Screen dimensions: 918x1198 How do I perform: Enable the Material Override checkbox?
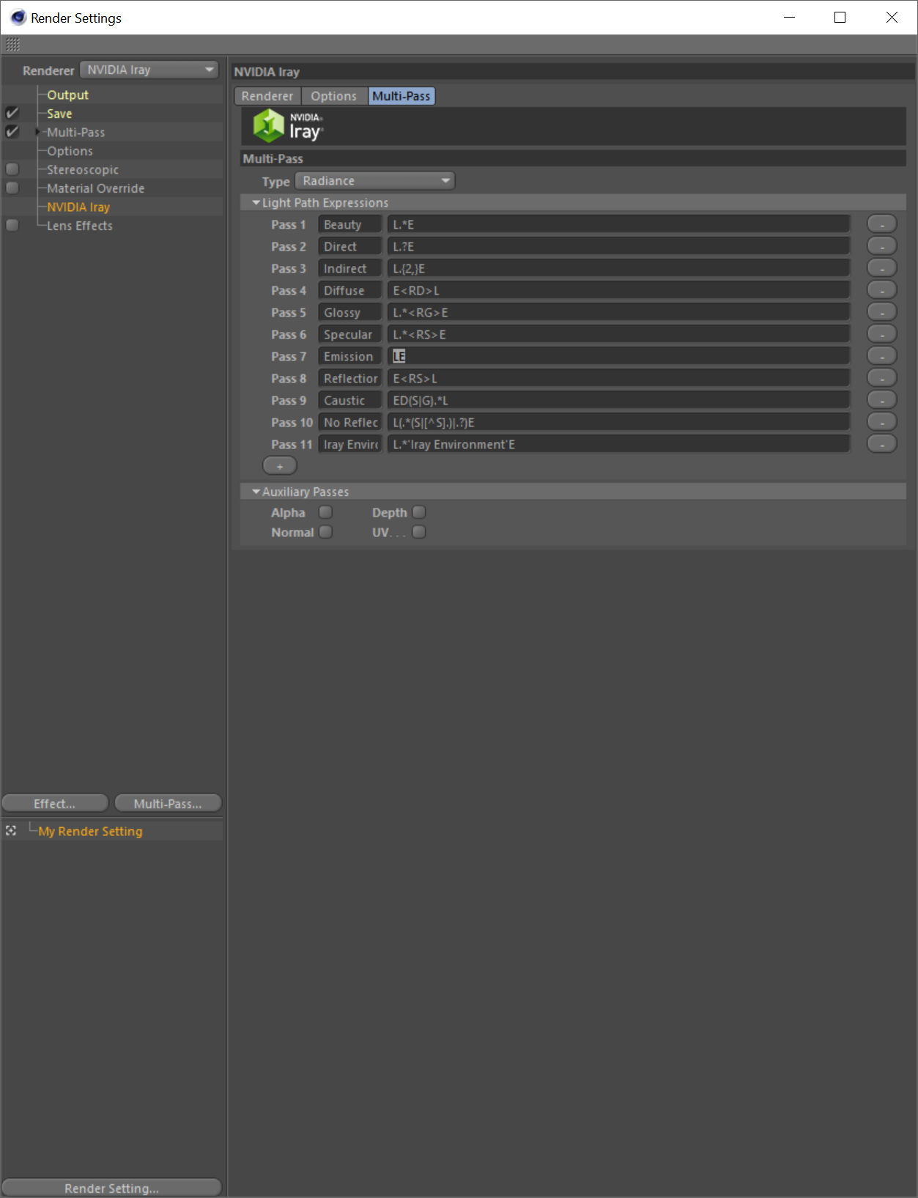click(x=12, y=188)
